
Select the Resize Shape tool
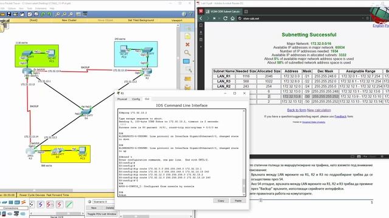[x=188, y=70]
